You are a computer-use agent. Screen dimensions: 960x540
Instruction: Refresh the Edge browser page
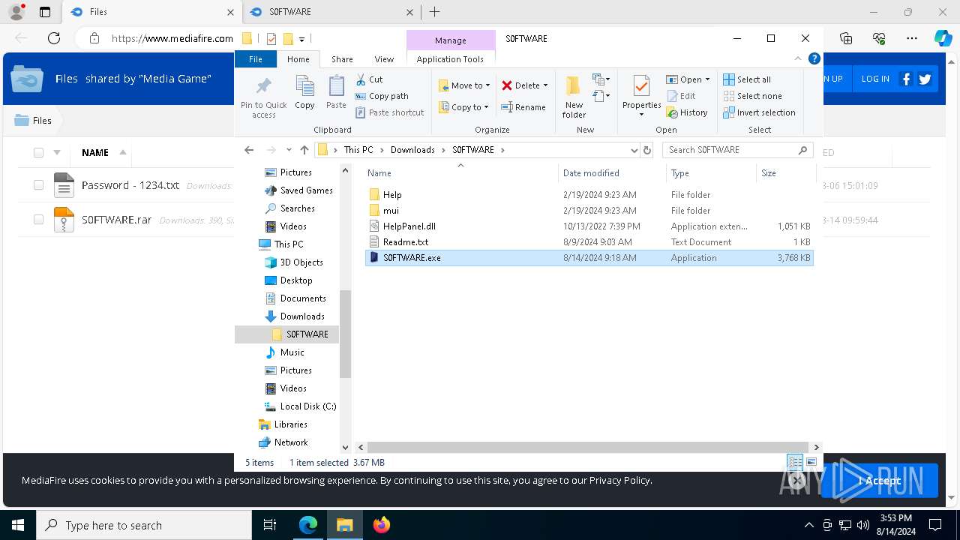[x=53, y=38]
